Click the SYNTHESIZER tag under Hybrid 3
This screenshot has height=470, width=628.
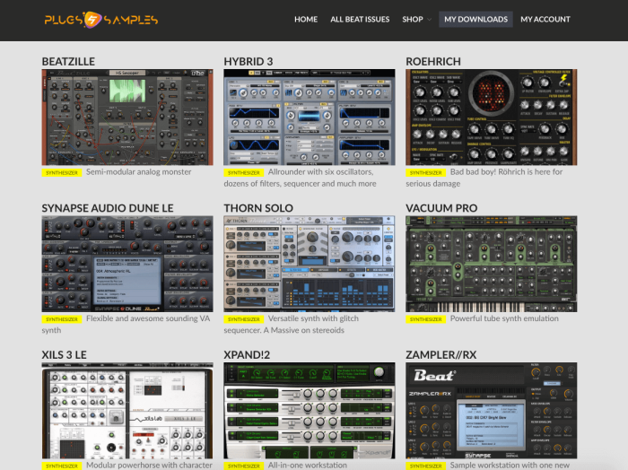tap(243, 172)
